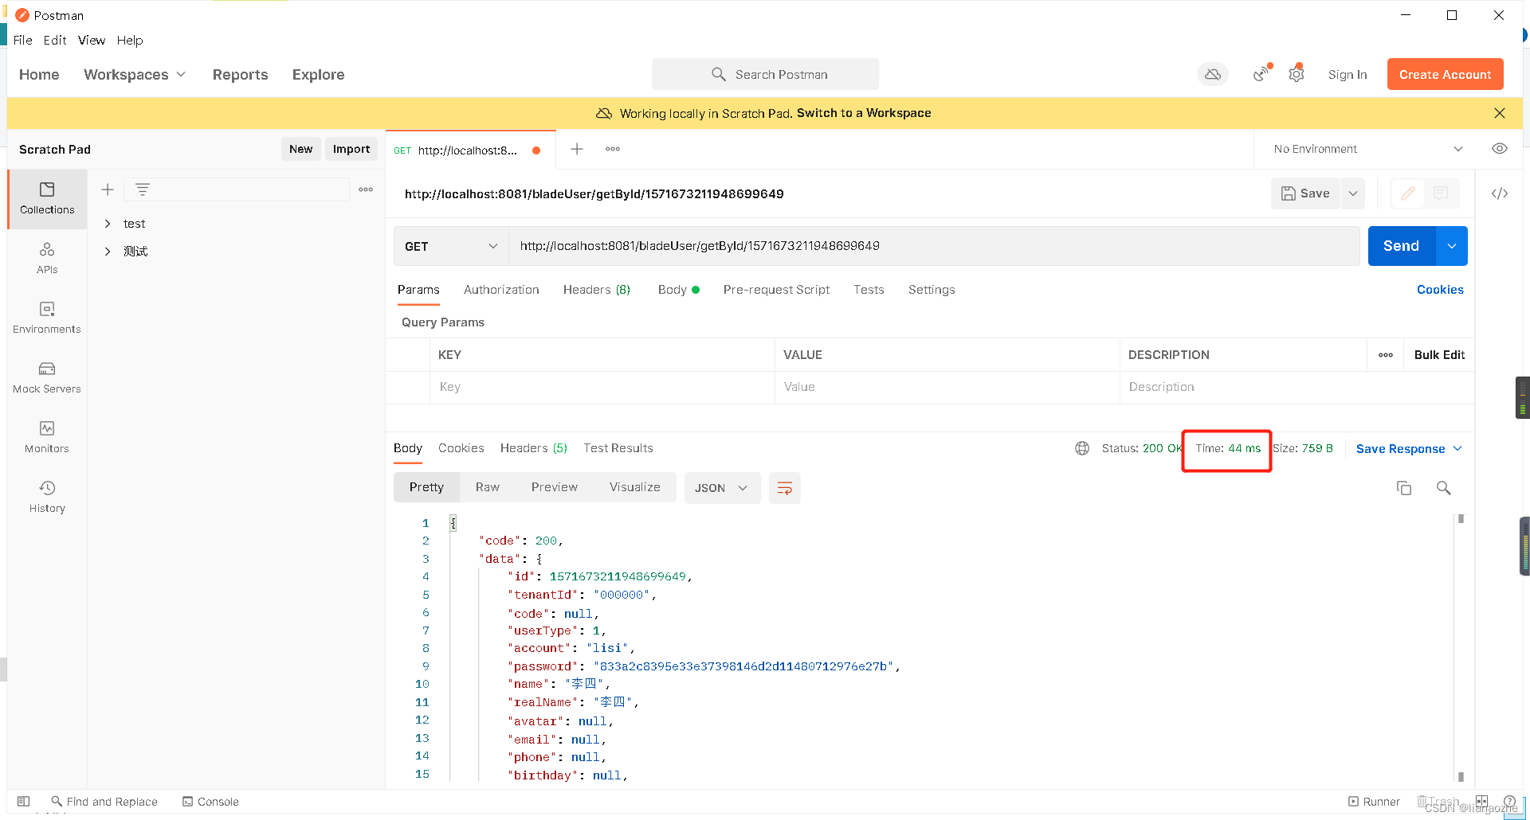This screenshot has height=820, width=1530.
Task: Open the Environments sidebar panel
Action: tap(46, 317)
